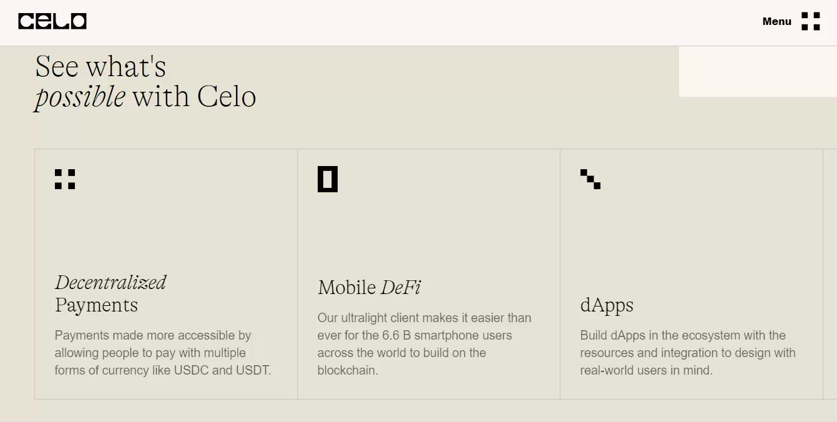Screen dimensions: 837x422
Task: Click the Payments description mentioning USDC and USDT
Action: tap(163, 353)
